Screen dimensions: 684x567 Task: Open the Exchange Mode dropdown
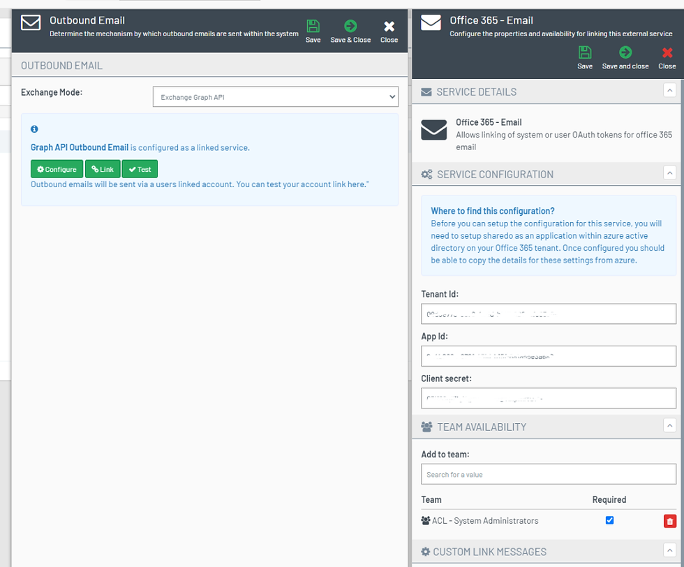tap(275, 96)
